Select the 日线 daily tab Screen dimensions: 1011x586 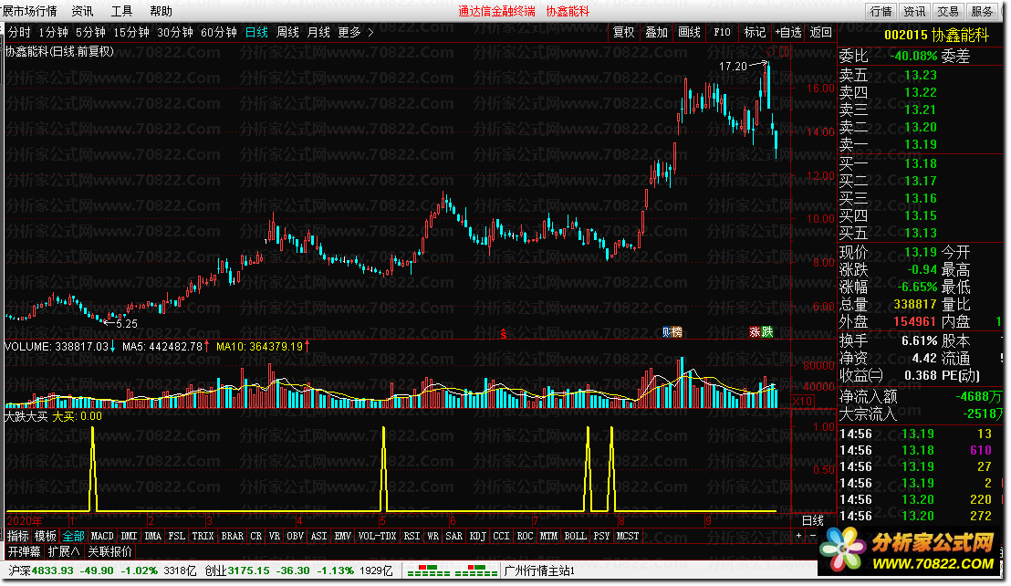pyautogui.click(x=256, y=32)
